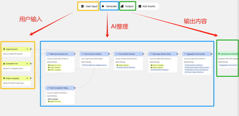Click output port of Skyscraper Master Outli... node

coord(177,54)
